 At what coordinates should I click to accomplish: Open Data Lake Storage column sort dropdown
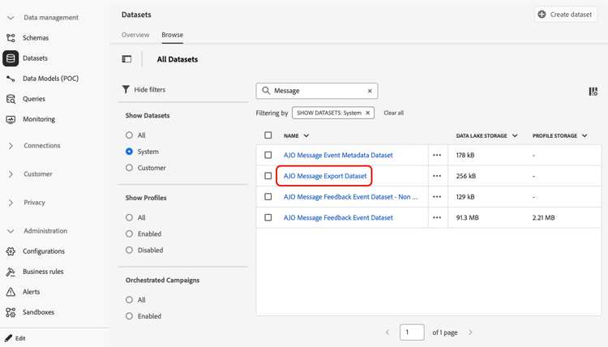coord(515,136)
